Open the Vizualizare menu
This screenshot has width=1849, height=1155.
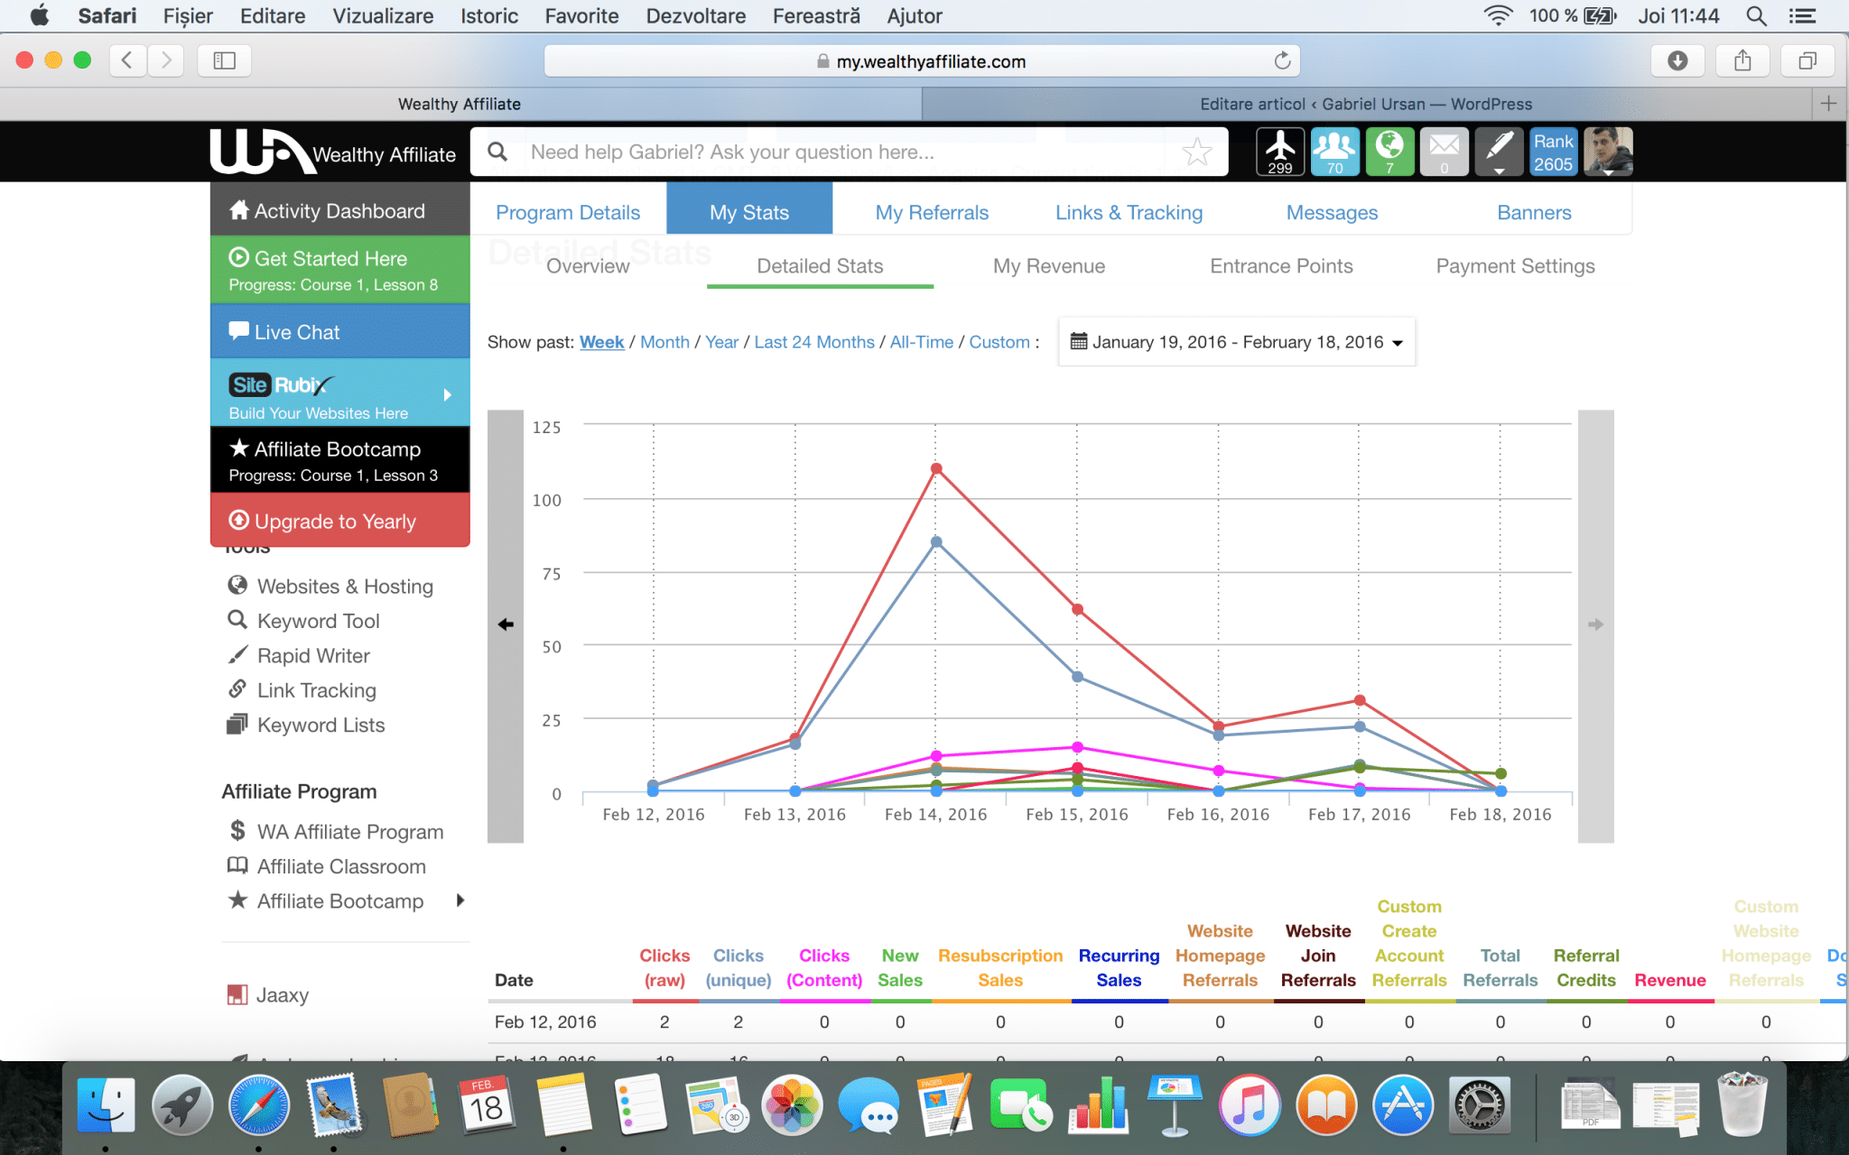coord(383,15)
